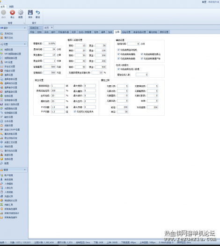Open 地图设置 sidebar item
The width and height of the screenshot is (220, 246).
[x=8, y=50]
